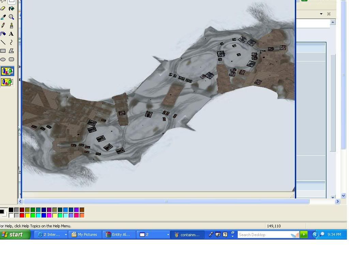Click the language bar Help icon
The image size is (349, 261).
(x=225, y=234)
